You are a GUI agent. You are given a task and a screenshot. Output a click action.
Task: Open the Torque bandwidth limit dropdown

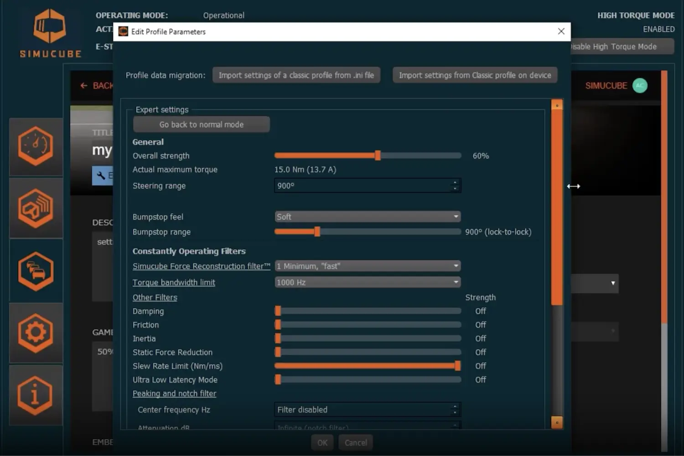pos(367,282)
